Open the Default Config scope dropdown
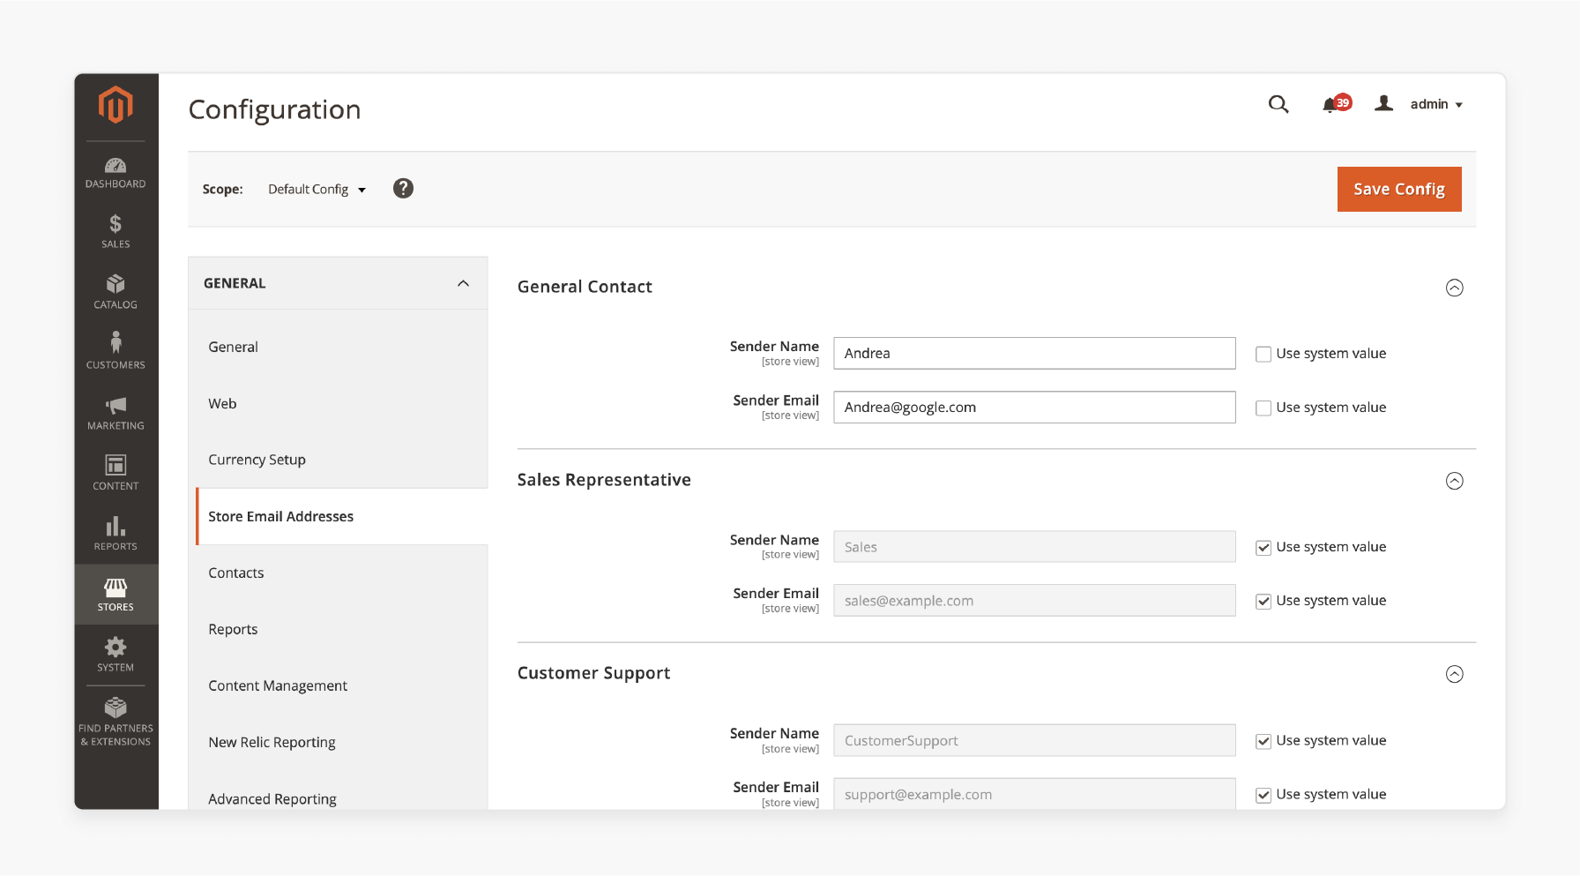This screenshot has height=876, width=1580. point(317,190)
